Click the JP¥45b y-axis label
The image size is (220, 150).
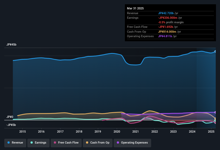click(x=11, y=44)
